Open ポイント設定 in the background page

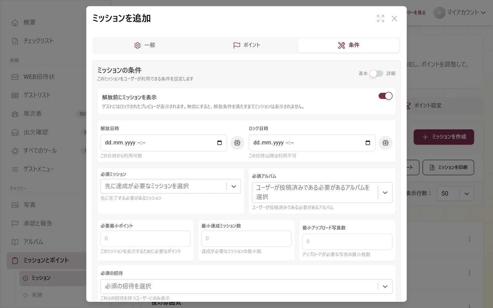(428, 105)
